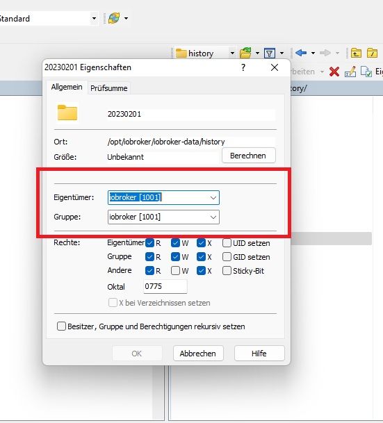This screenshot has height=423, width=383.
Task: Click the Hilfe button
Action: pos(259,354)
